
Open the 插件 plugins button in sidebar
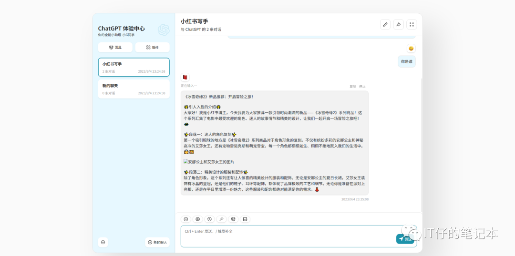[152, 48]
